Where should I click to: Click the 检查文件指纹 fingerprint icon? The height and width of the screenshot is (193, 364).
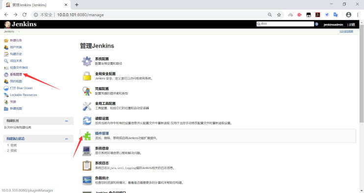6,68
